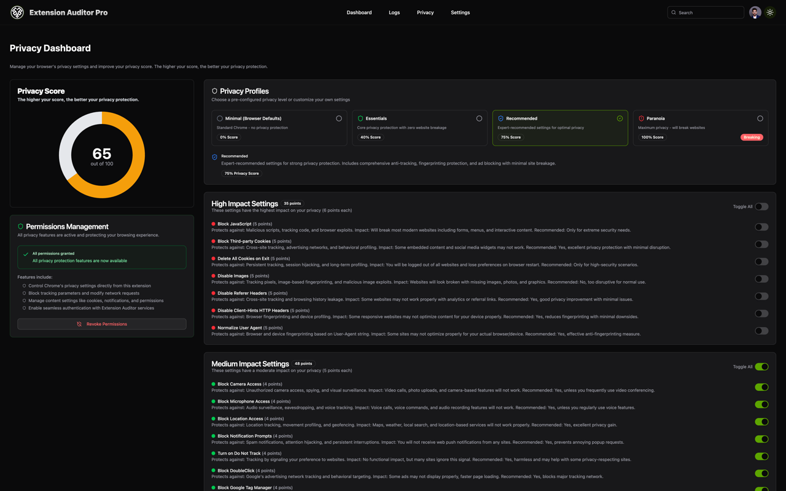786x491 pixels.
Task: Click the 0% Score badge on Minimal
Action: tap(229, 137)
